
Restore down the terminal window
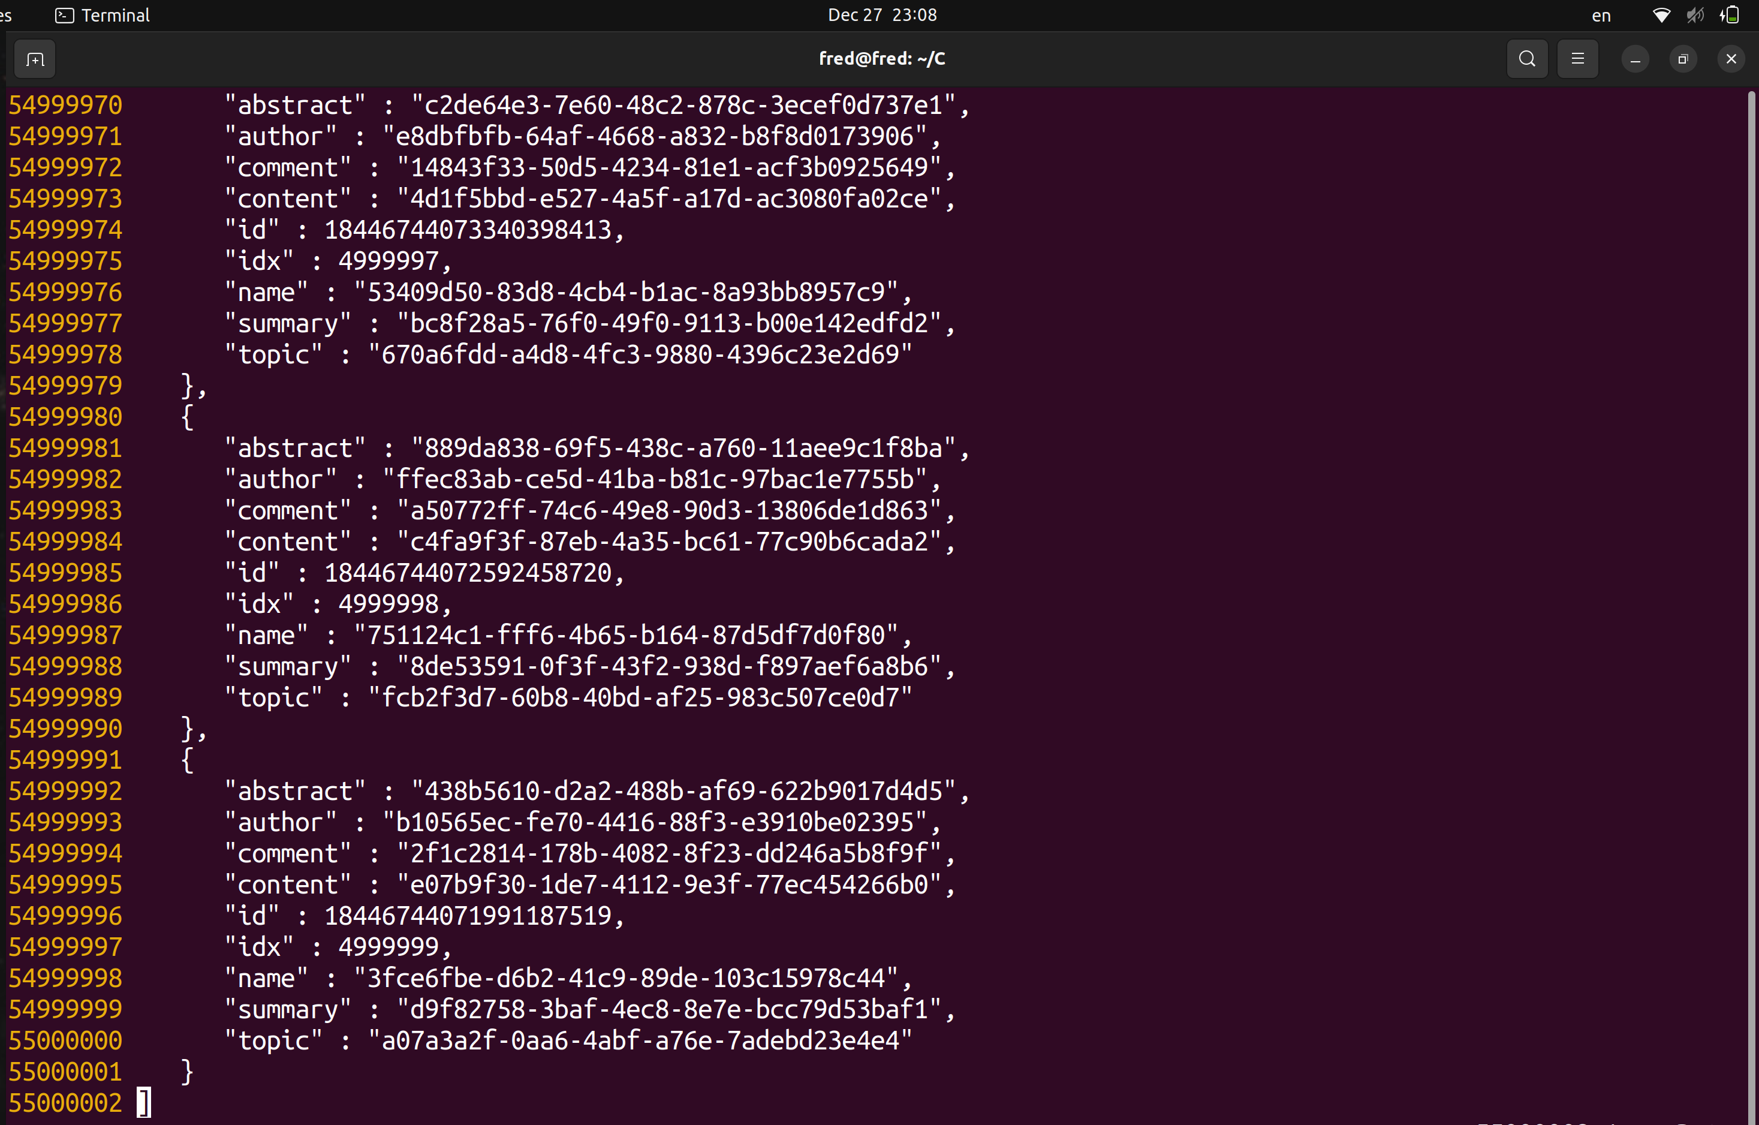pos(1682,59)
